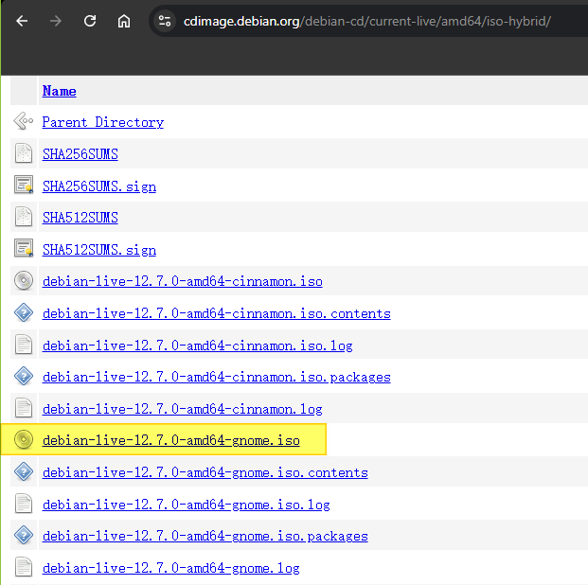
Task: Click text file icon beside gnome.log
Action: pos(24,567)
